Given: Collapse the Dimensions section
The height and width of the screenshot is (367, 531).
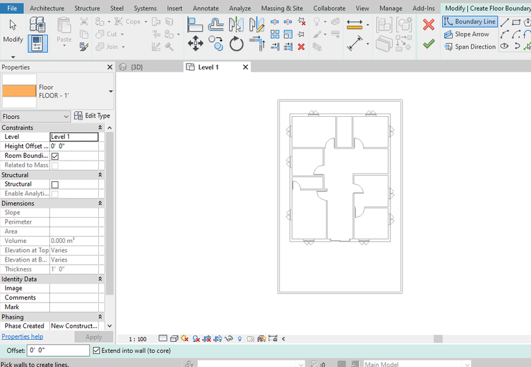Looking at the screenshot, I should 100,204.
